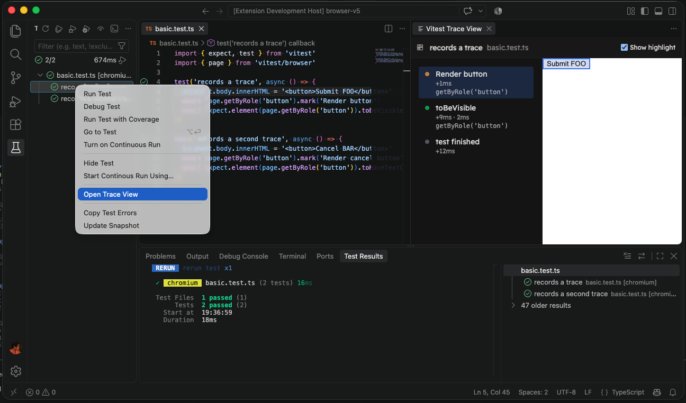Image resolution: width=686 pixels, height=403 pixels.
Task: Open the Search view in activity bar
Action: pos(16,54)
